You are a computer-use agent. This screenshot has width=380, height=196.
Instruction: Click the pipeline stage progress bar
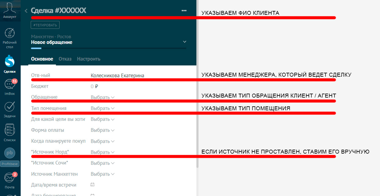point(109,48)
